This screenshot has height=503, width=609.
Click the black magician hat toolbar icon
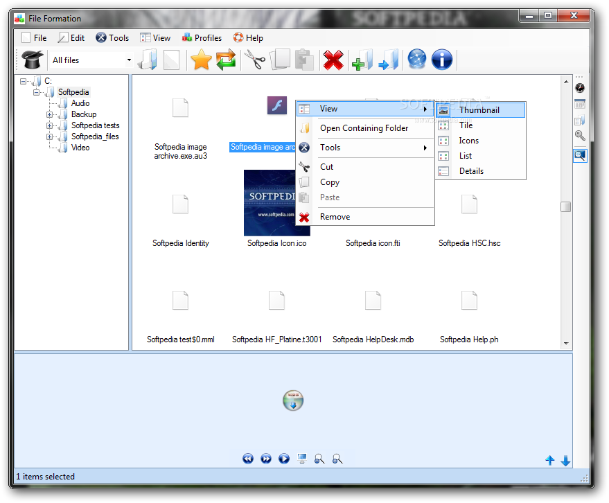click(x=33, y=60)
